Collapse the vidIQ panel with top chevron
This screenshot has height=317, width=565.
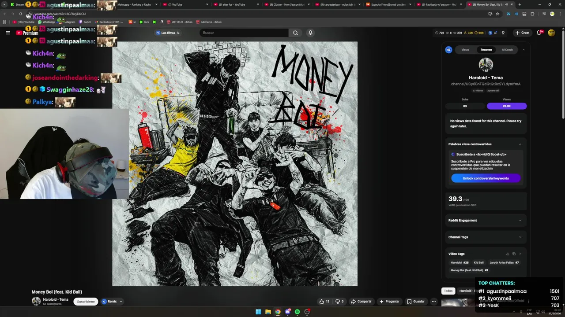pos(524,50)
